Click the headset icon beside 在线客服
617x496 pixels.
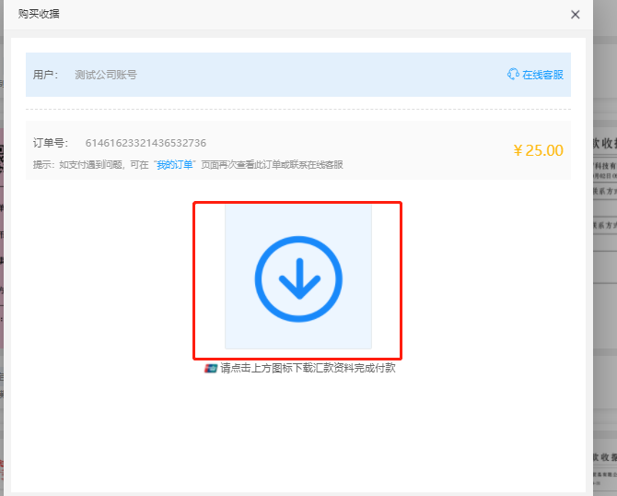point(513,75)
